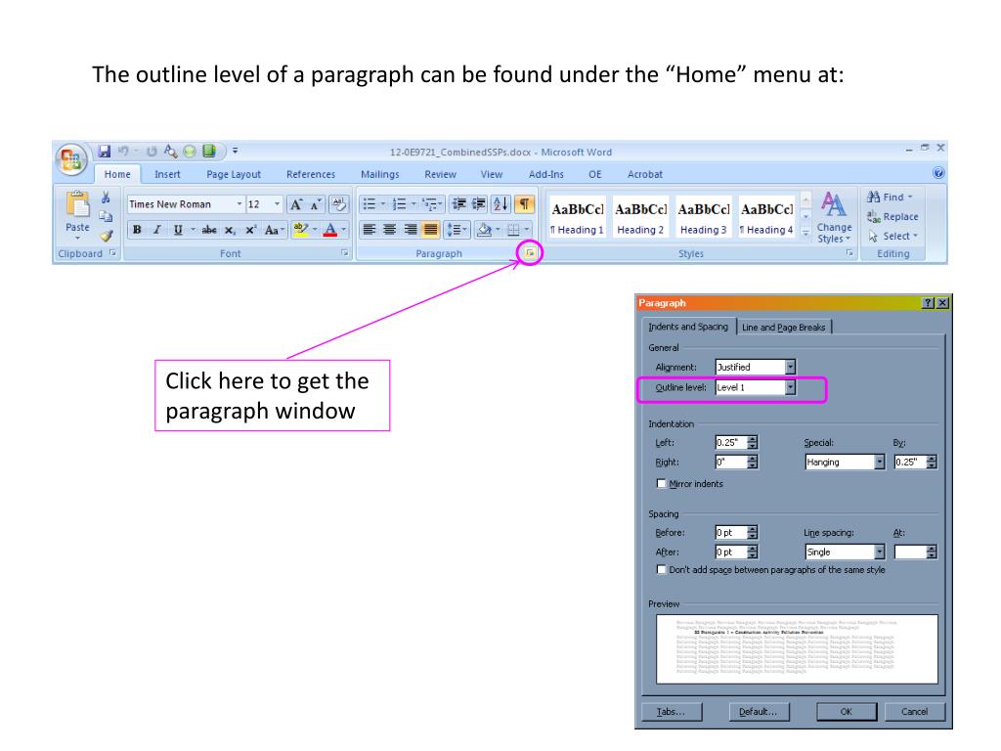Click the Decrease Indent icon
Screen dimensions: 1001x751
click(459, 204)
